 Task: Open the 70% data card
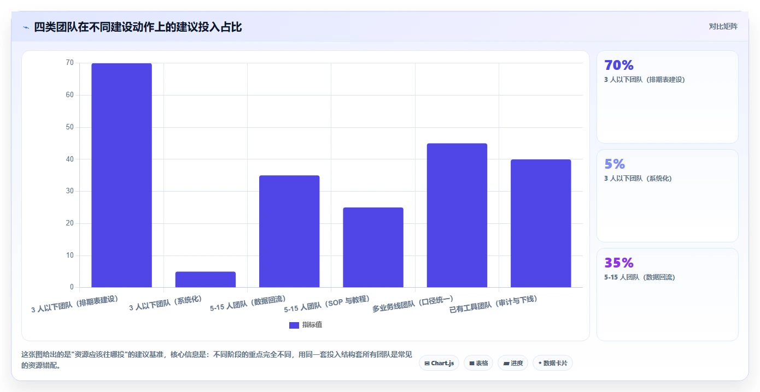[667, 97]
